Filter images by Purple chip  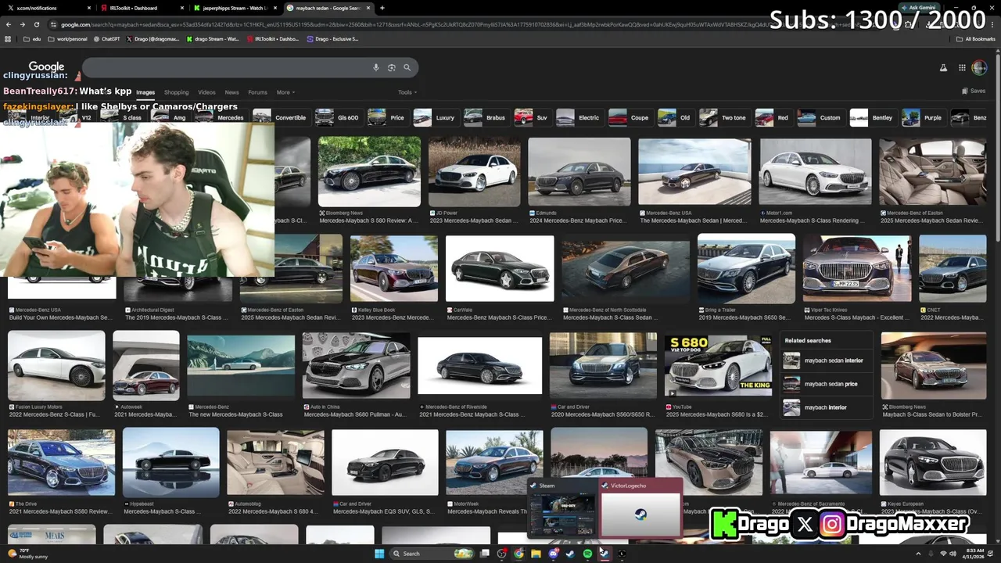click(x=923, y=117)
